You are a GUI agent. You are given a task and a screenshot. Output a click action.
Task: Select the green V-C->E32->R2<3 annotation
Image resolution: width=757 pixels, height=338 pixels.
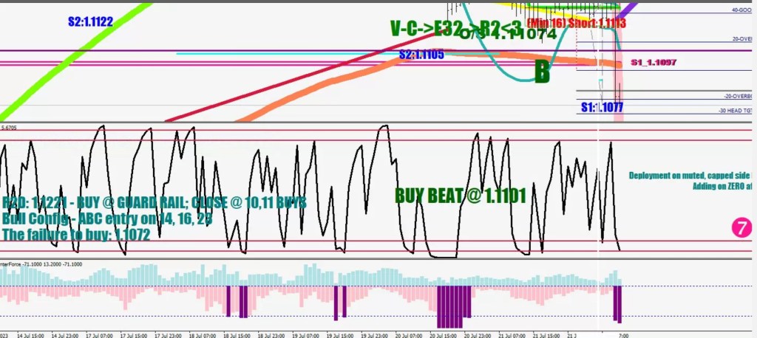(x=458, y=28)
